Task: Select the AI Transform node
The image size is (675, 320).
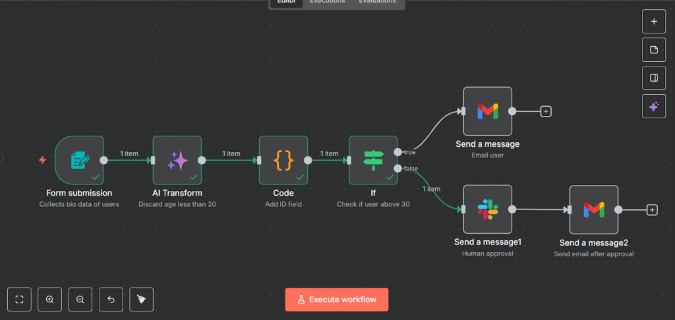Action: coord(177,160)
